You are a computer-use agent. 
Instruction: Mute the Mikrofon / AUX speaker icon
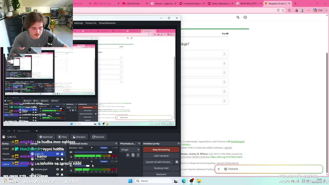(71, 152)
